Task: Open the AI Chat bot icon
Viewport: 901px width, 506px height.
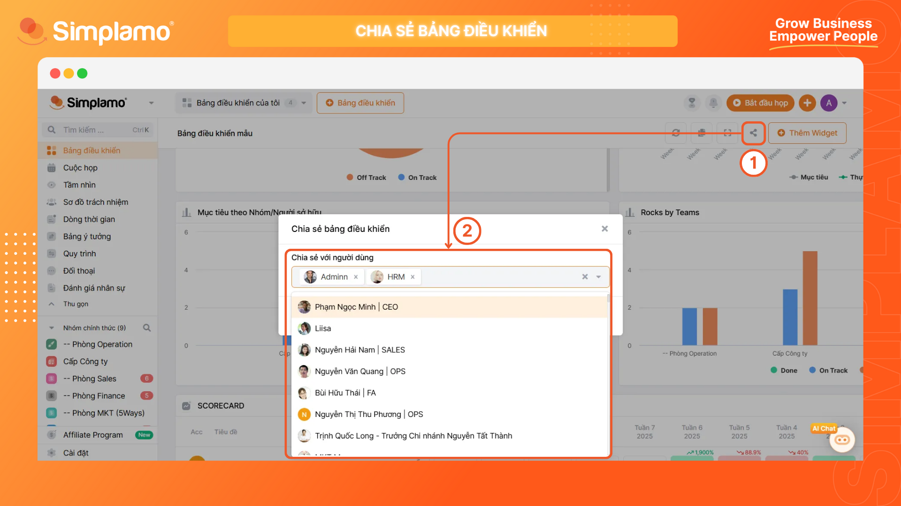Action: (x=842, y=439)
